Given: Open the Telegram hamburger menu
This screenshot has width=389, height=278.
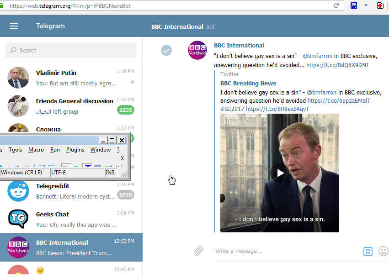Looking at the screenshot, I should pyautogui.click(x=14, y=26).
